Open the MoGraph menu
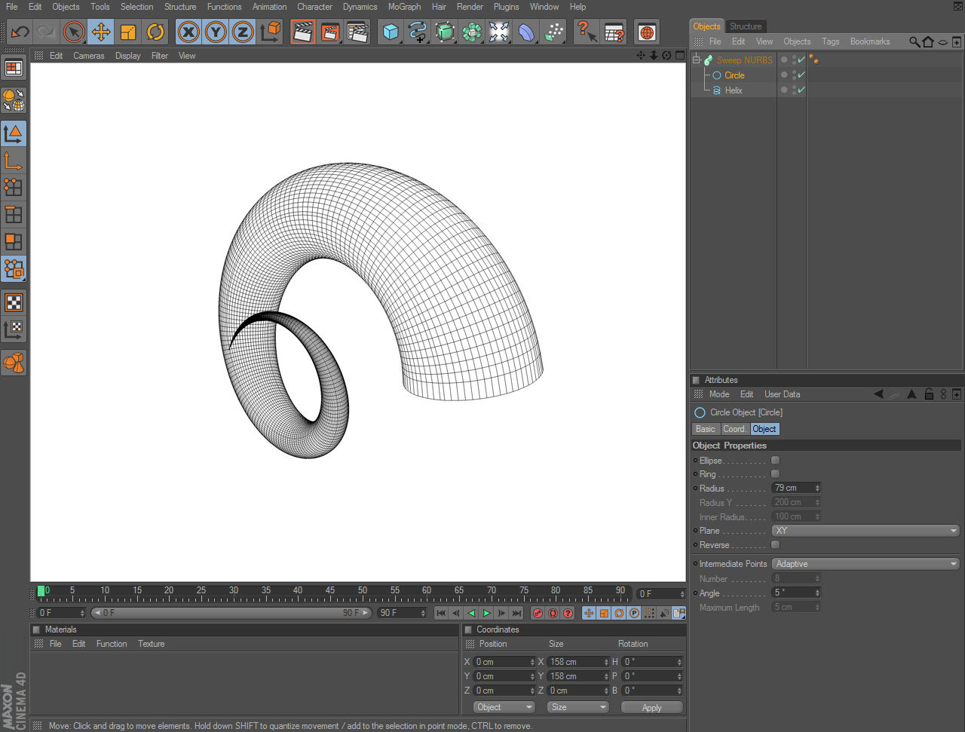This screenshot has height=732, width=965. 404,7
